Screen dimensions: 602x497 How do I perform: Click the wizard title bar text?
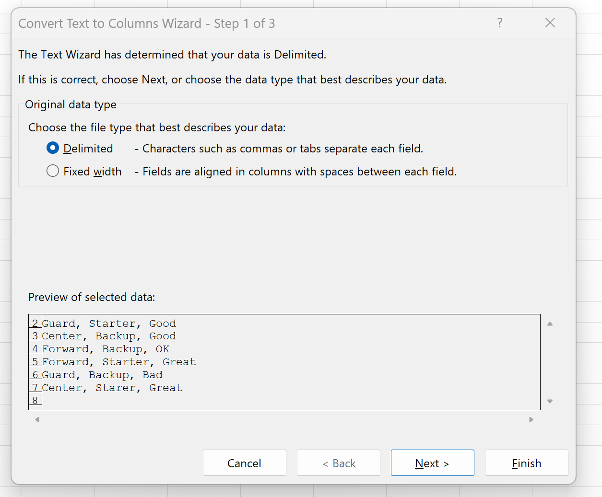pyautogui.click(x=146, y=23)
